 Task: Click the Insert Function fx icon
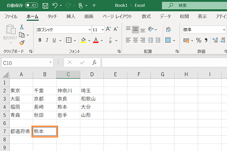tap(95, 62)
